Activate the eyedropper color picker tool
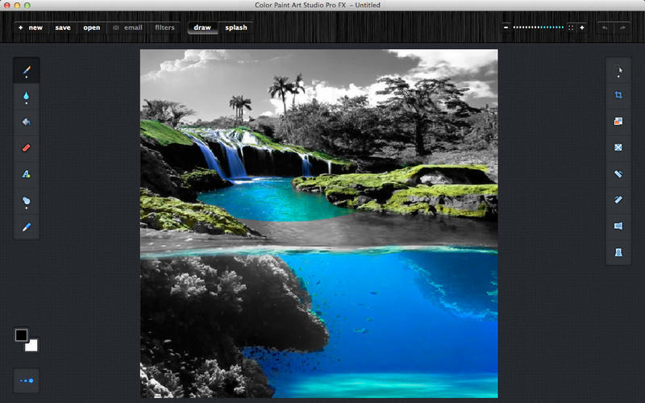Viewport: 645px width, 403px height. pyautogui.click(x=27, y=226)
